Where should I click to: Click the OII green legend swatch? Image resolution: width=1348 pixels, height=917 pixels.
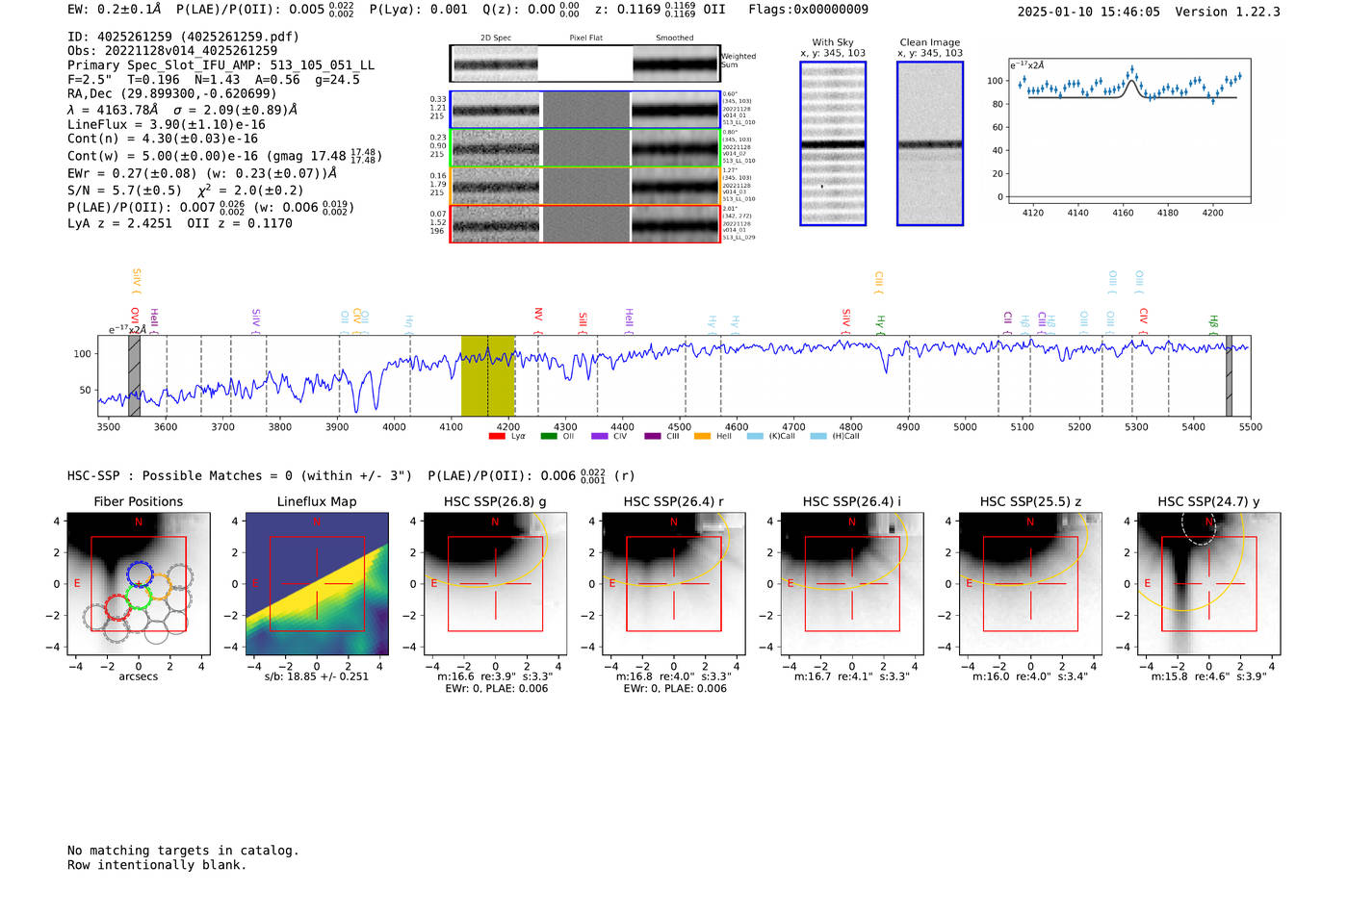click(549, 437)
